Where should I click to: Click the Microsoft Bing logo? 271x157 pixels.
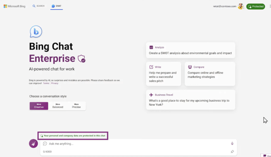[14, 6]
